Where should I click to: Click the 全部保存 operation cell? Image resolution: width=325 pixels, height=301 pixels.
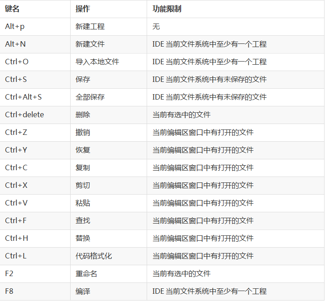click(109, 97)
